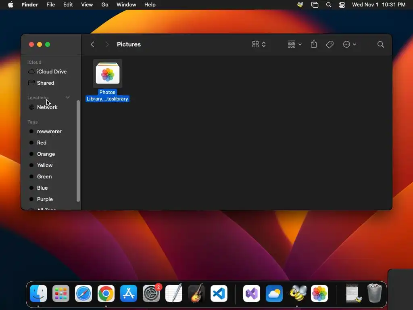The height and width of the screenshot is (310, 413).
Task: Open the Weather app from Dock
Action: coord(274,293)
